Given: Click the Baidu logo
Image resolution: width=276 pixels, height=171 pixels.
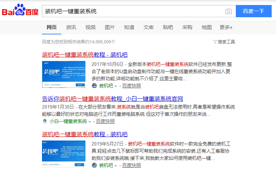Looking at the screenshot, I should point(20,11).
